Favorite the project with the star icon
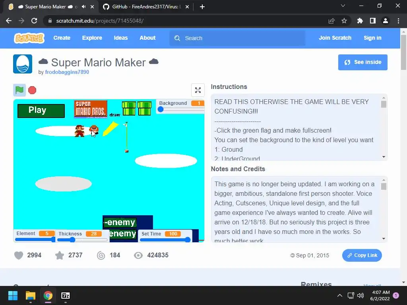The image size is (407, 305). [60, 255]
